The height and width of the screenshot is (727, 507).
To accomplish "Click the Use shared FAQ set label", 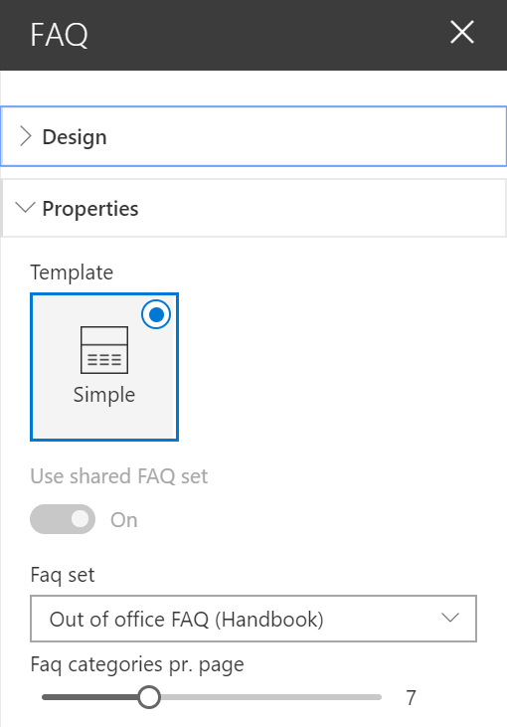I will (119, 476).
